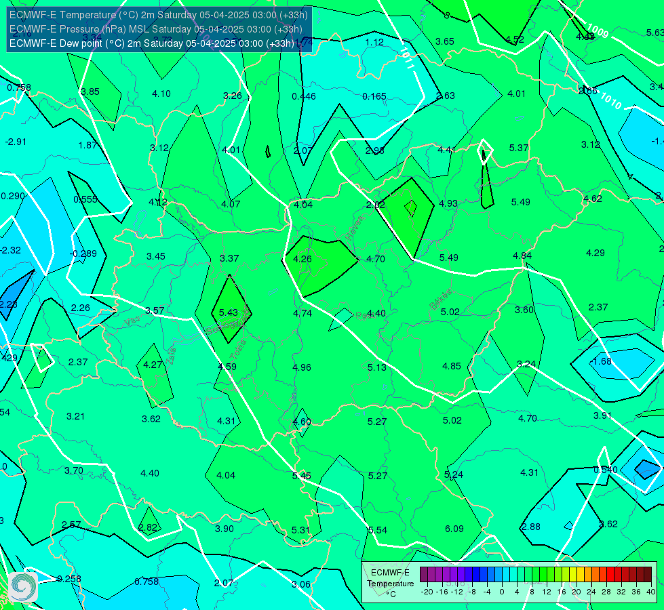Click the 3.91 dew point value
The image size is (664, 610).
click(602, 415)
